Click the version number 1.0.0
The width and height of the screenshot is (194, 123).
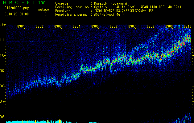42,3
